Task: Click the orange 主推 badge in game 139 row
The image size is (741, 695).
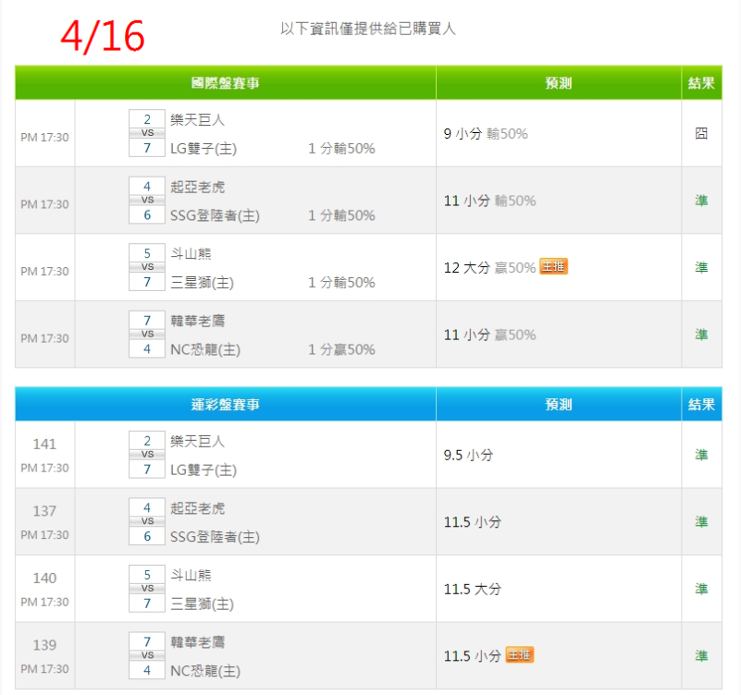Action: tap(519, 655)
